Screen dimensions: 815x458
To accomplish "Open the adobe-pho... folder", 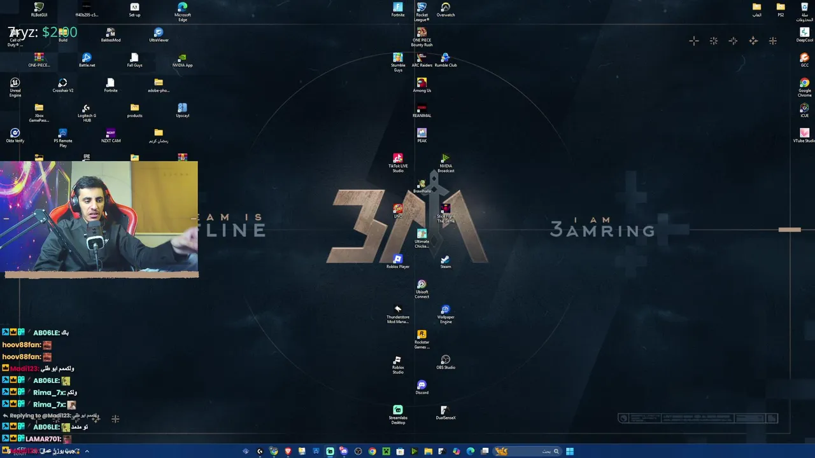I will tap(159, 85).
